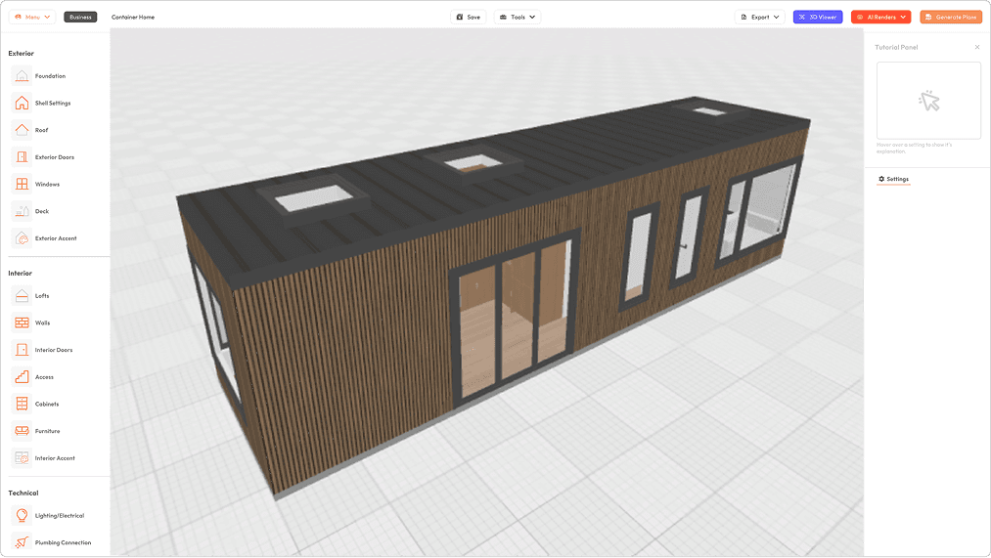Choose the Interior Doors icon

[x=22, y=350]
